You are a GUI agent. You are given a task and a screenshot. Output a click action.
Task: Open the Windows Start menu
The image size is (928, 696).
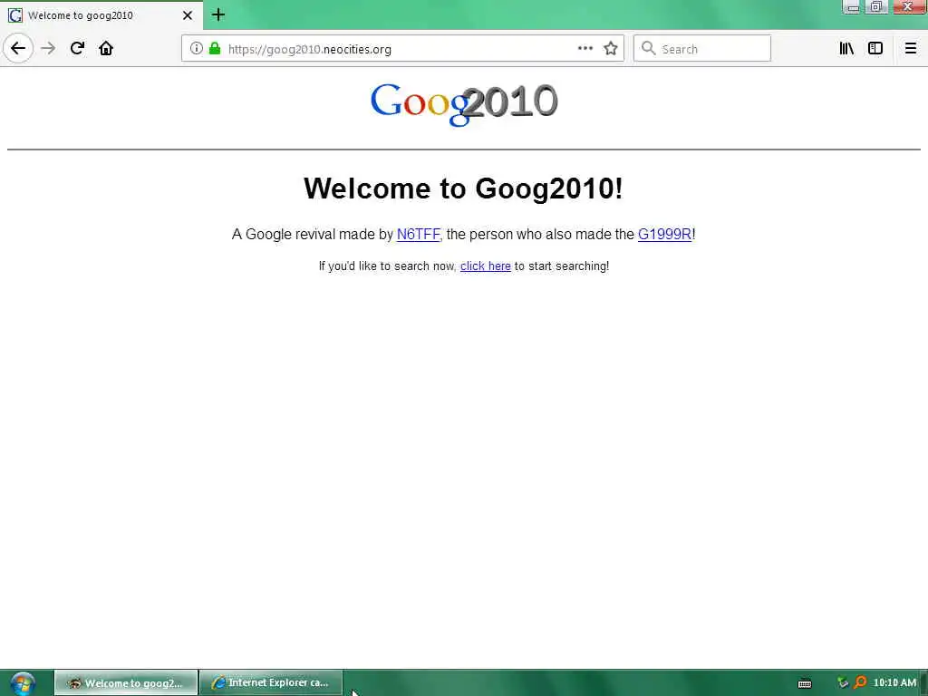(x=22, y=683)
